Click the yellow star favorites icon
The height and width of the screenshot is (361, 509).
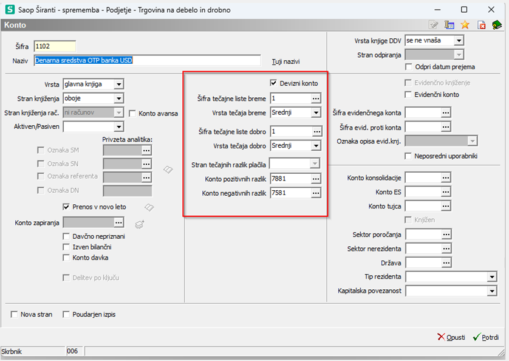pyautogui.click(x=465, y=25)
